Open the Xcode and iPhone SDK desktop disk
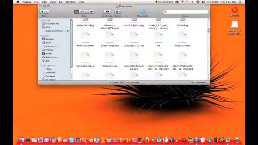Image resolution: width=258 pixels, height=145 pixels. (x=235, y=25)
